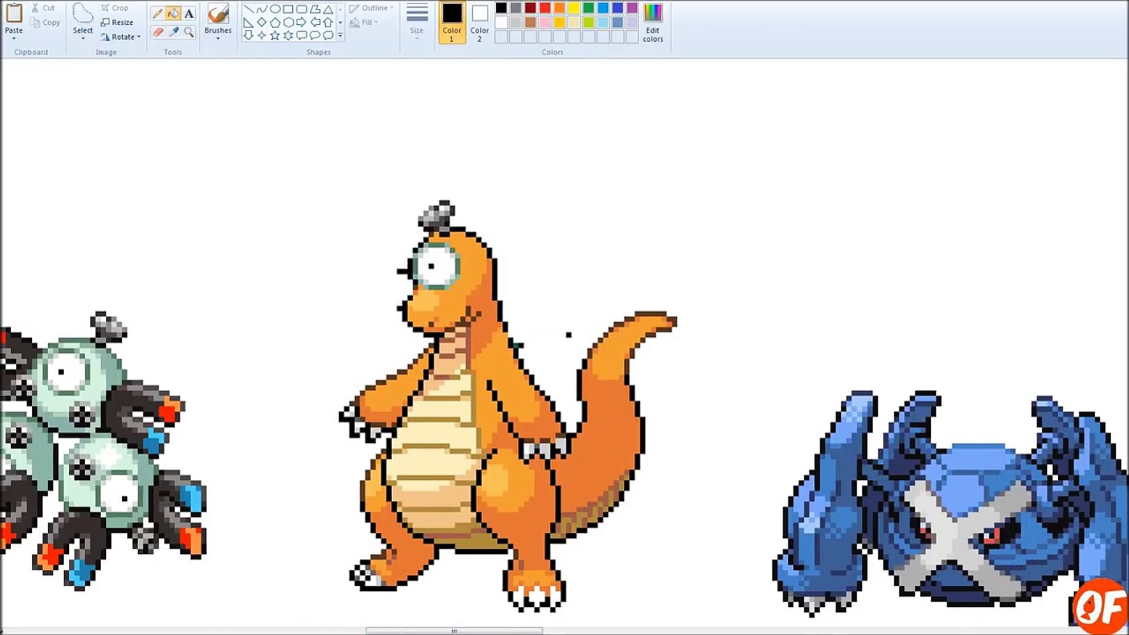Select the Text tool
This screenshot has width=1129, height=635.
(189, 14)
